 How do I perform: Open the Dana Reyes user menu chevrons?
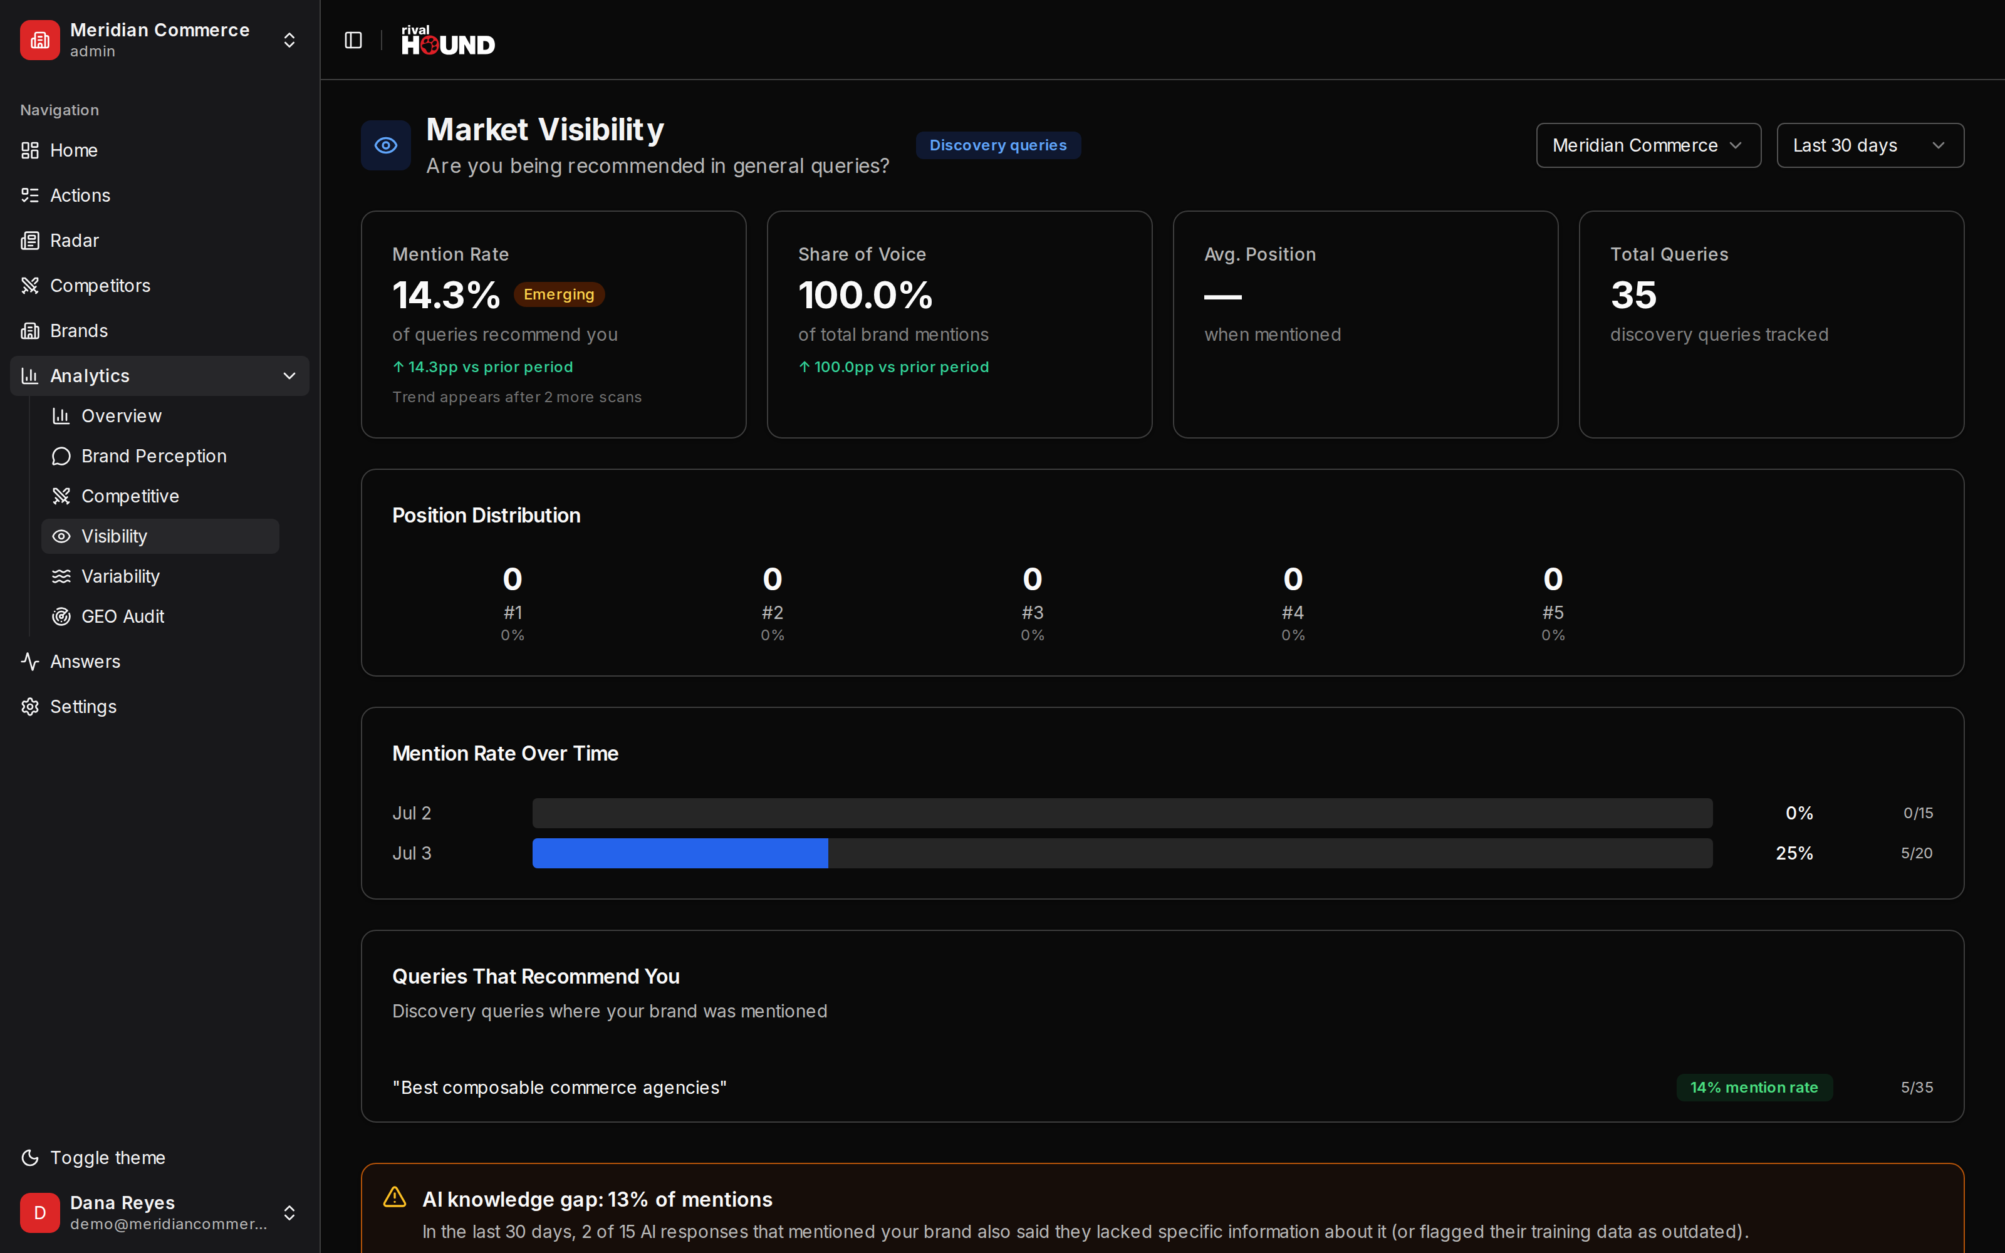tap(289, 1212)
